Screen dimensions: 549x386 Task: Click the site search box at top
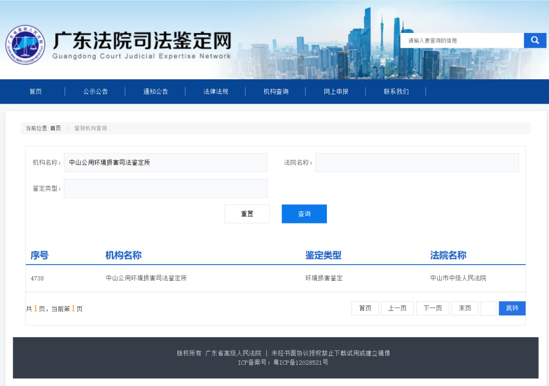point(462,41)
